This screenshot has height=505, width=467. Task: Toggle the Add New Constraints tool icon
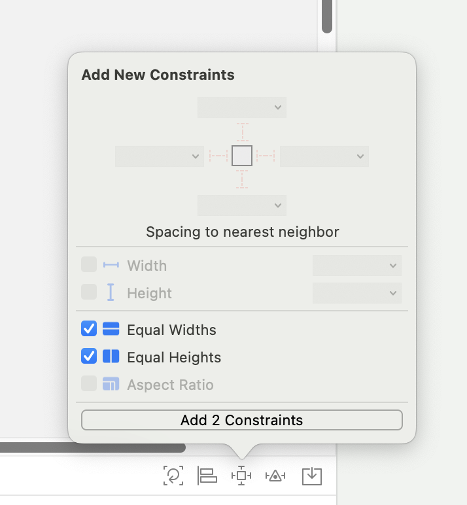click(241, 476)
